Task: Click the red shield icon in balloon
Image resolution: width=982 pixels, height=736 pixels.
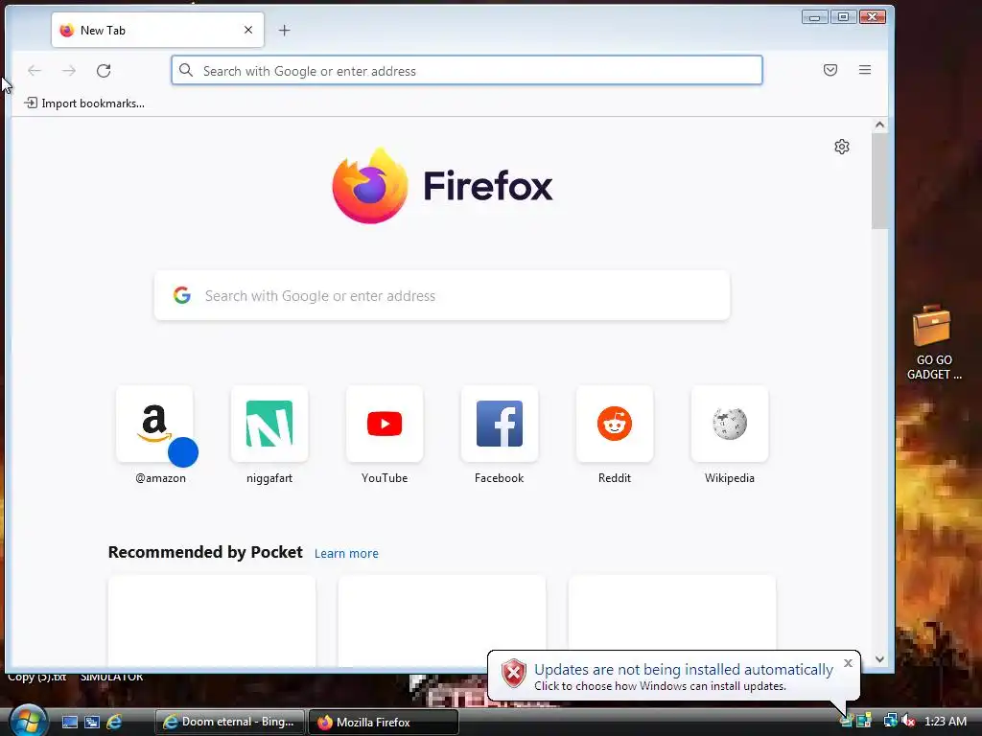Action: point(514,674)
